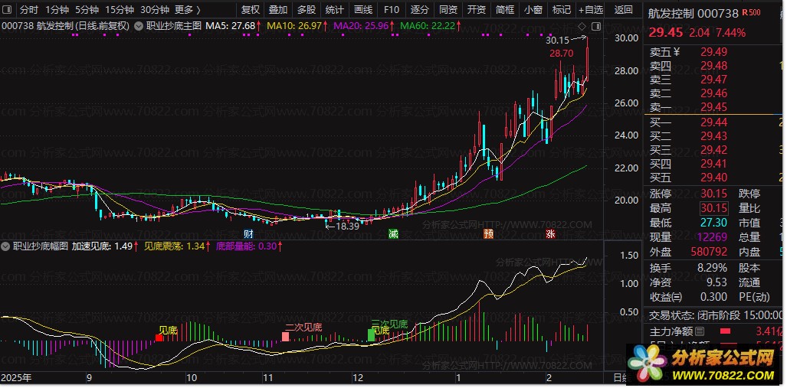Toggle the left sidebar panel icon
Viewport: 787px width, 388px height.
click(8, 9)
